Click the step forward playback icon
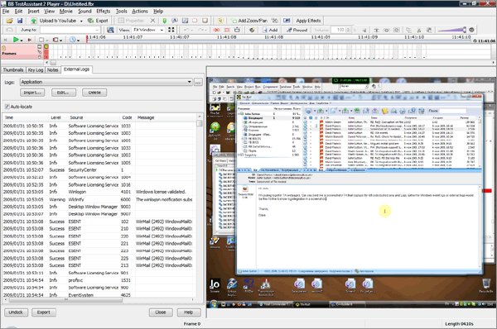The height and width of the screenshot is (329, 497). click(x=29, y=40)
